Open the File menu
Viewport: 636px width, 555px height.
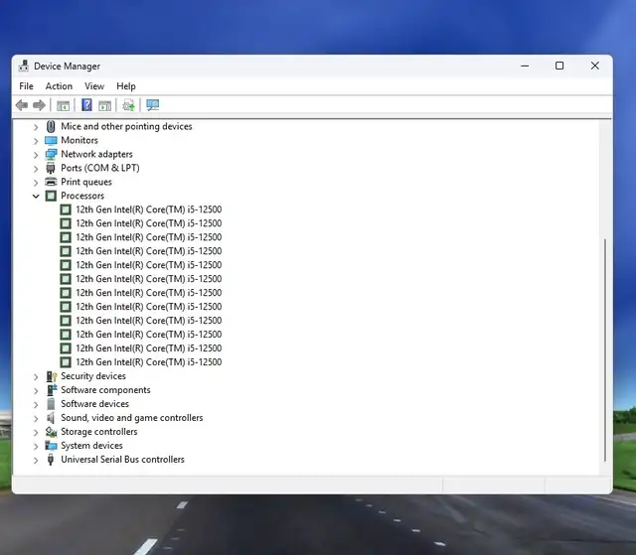[x=27, y=86]
